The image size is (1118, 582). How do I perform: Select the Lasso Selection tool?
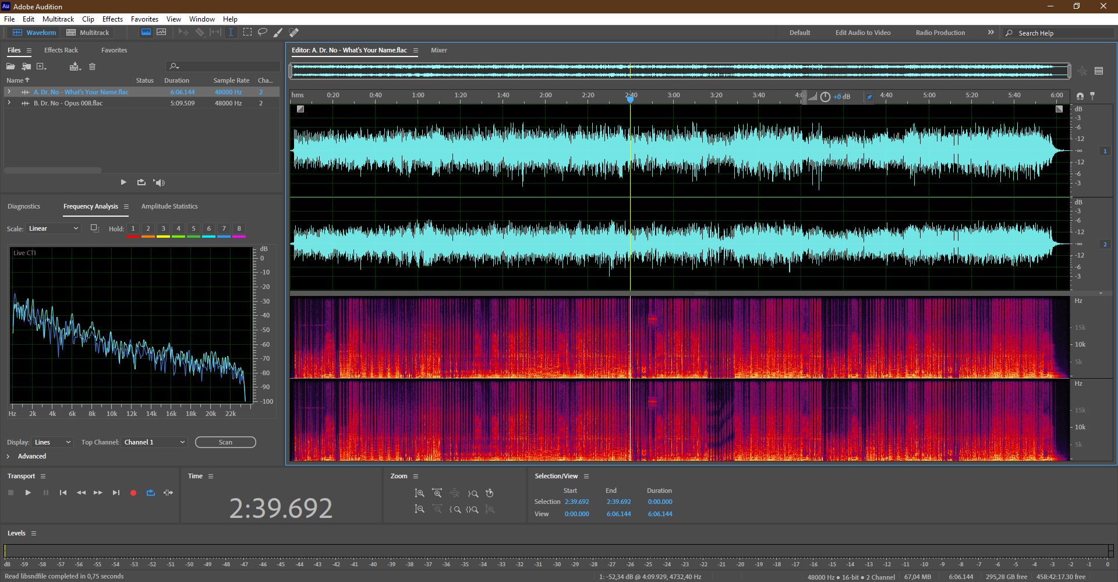click(x=263, y=33)
